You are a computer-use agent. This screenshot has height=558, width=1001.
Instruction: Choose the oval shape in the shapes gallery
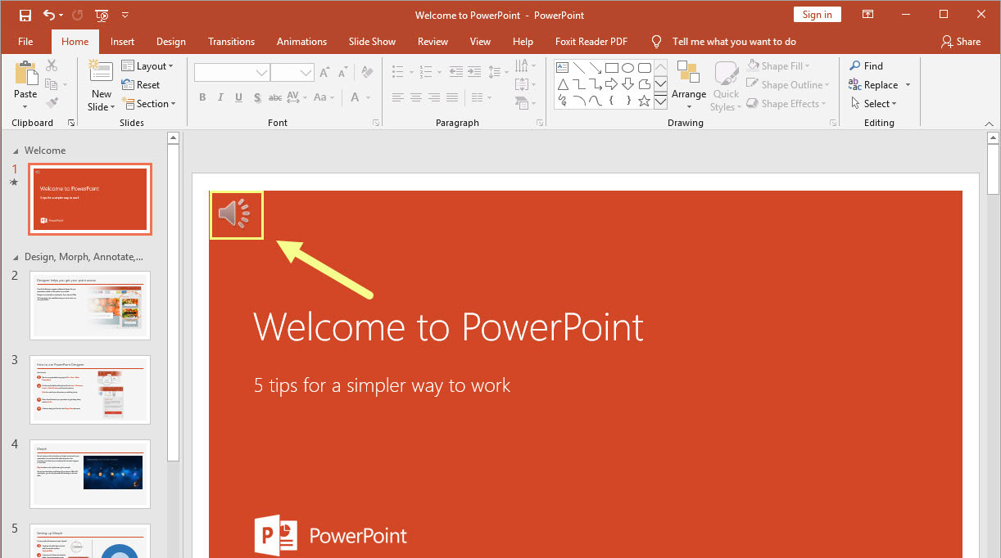[x=627, y=68]
